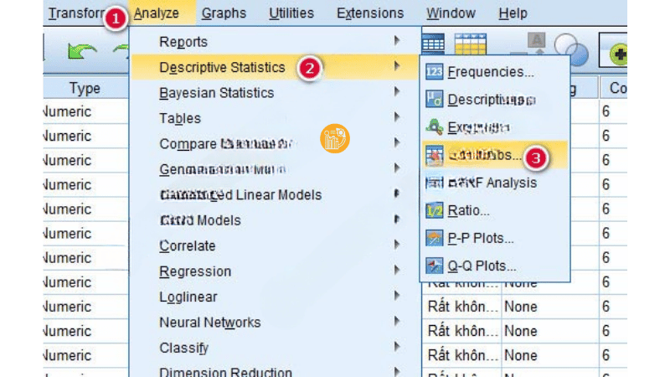Click the TURF Analysis icon
Screen dimensions: 670x377
pyautogui.click(x=434, y=183)
